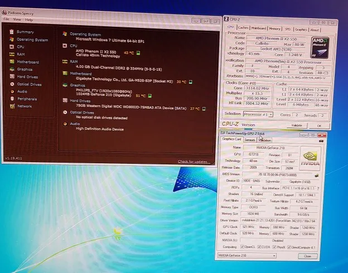Click the Validate button in CPU-Z
The width and height of the screenshot is (348, 273).
297,125
